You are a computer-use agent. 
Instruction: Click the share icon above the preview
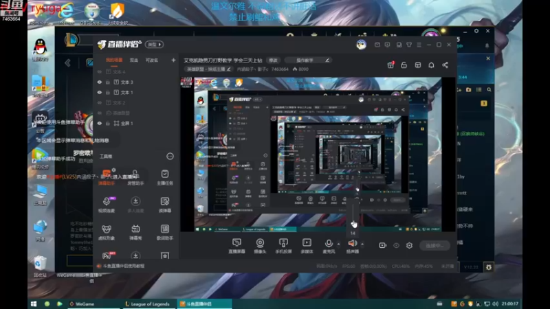click(445, 65)
